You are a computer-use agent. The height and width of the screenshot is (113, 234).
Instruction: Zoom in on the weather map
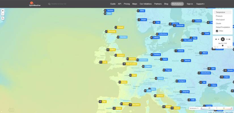coord(3,11)
